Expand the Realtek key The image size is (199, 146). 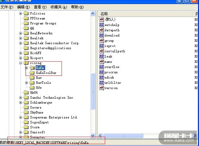click(20, 38)
